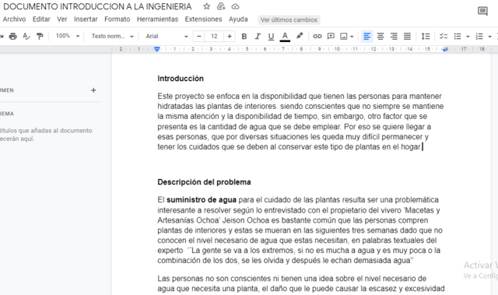Add a summary with plus icon
This screenshot has height=295, width=498.
[93, 90]
